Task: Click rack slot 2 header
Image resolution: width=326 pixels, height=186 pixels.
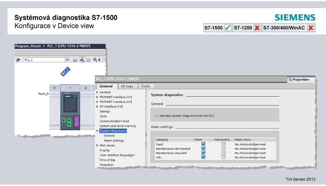Action: (x=86, y=88)
